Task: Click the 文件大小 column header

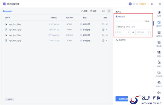Action: [69, 17]
